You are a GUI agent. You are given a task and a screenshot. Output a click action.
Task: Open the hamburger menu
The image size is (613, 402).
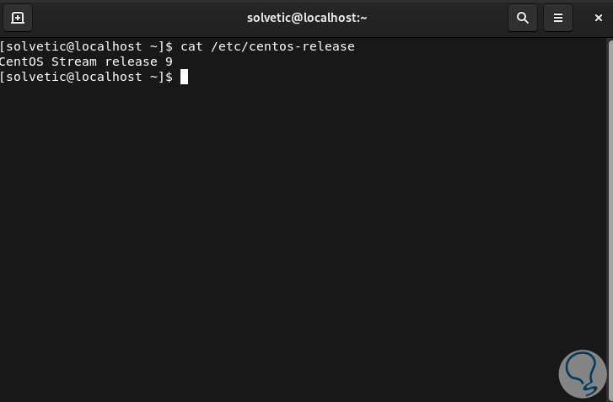[x=557, y=17]
